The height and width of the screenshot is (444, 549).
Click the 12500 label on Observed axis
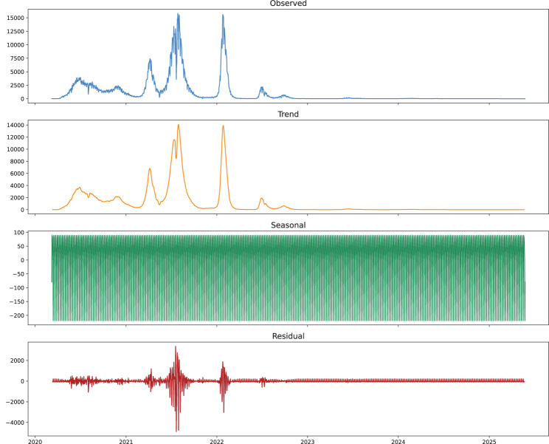[15, 32]
